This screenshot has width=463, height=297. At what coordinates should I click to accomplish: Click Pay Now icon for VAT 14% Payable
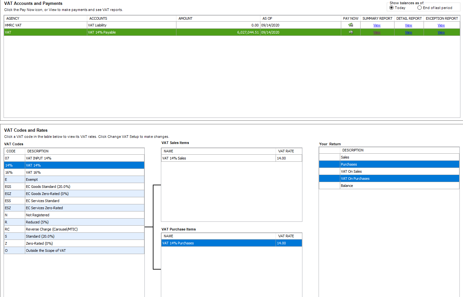(x=351, y=32)
